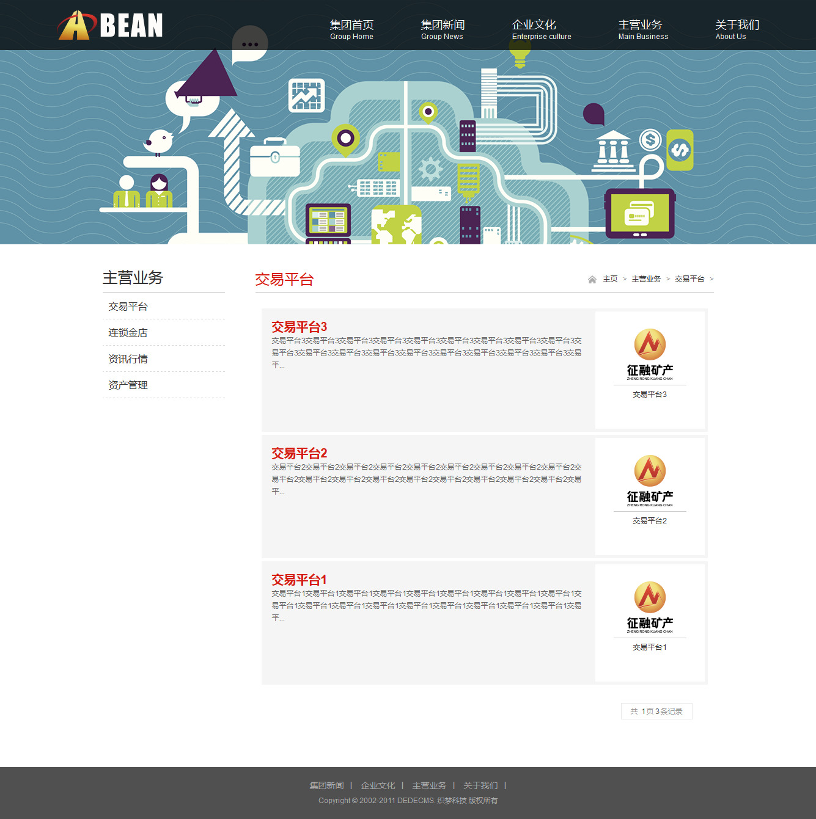Open 集团新闻 Group News menu
This screenshot has height=819, width=816.
(x=443, y=29)
